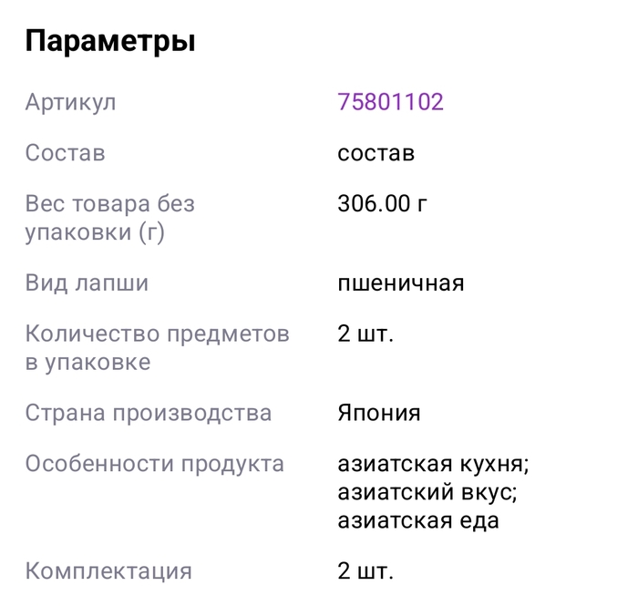Select the 'Артикул' parameter label
The height and width of the screenshot is (606, 638).
pos(70,101)
